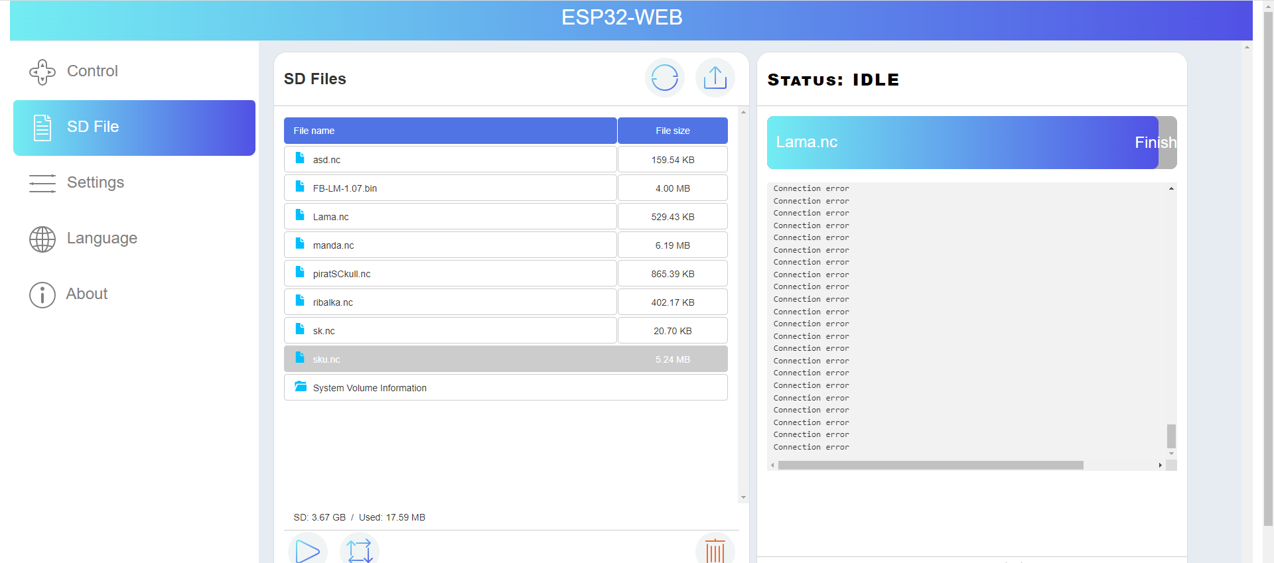1274x563 pixels.
Task: Select the piratSCkull.nc file name
Action: pos(342,274)
